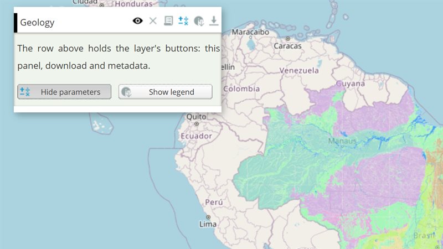Click Caracas city marker on map
This screenshot has width=443, height=249.
tap(287, 39)
